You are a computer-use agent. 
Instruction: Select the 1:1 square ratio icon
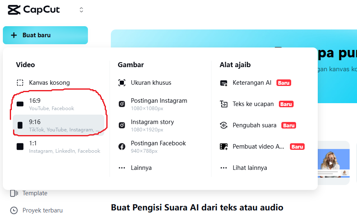20,147
